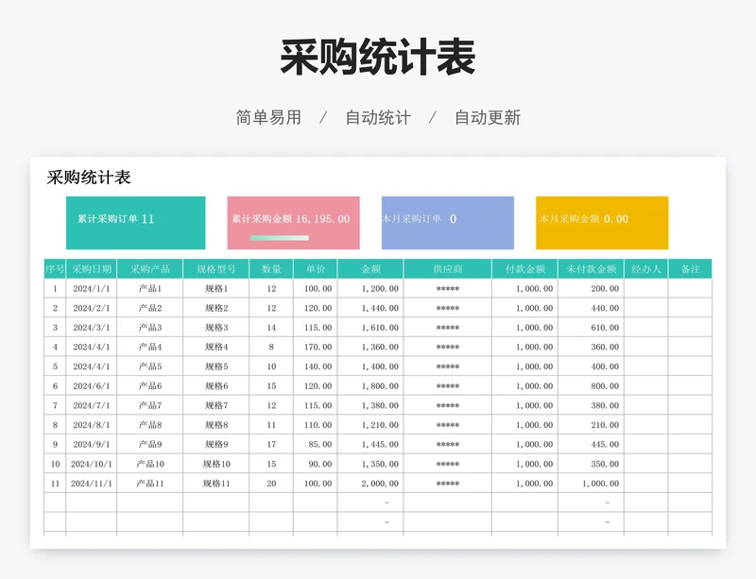The image size is (756, 579).
Task: Select the quantity cell 20
Action: coord(271,483)
